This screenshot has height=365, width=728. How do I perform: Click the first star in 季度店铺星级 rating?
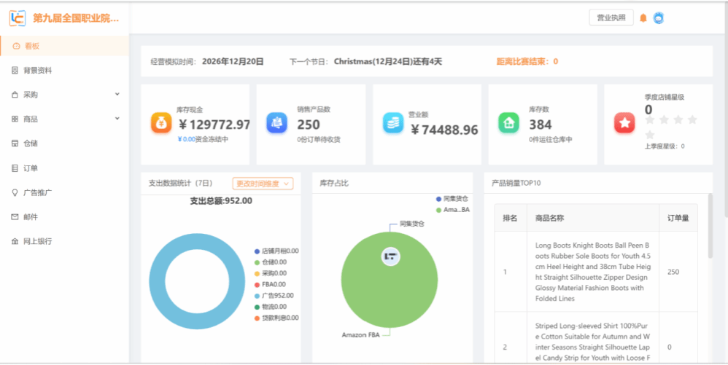pos(650,120)
